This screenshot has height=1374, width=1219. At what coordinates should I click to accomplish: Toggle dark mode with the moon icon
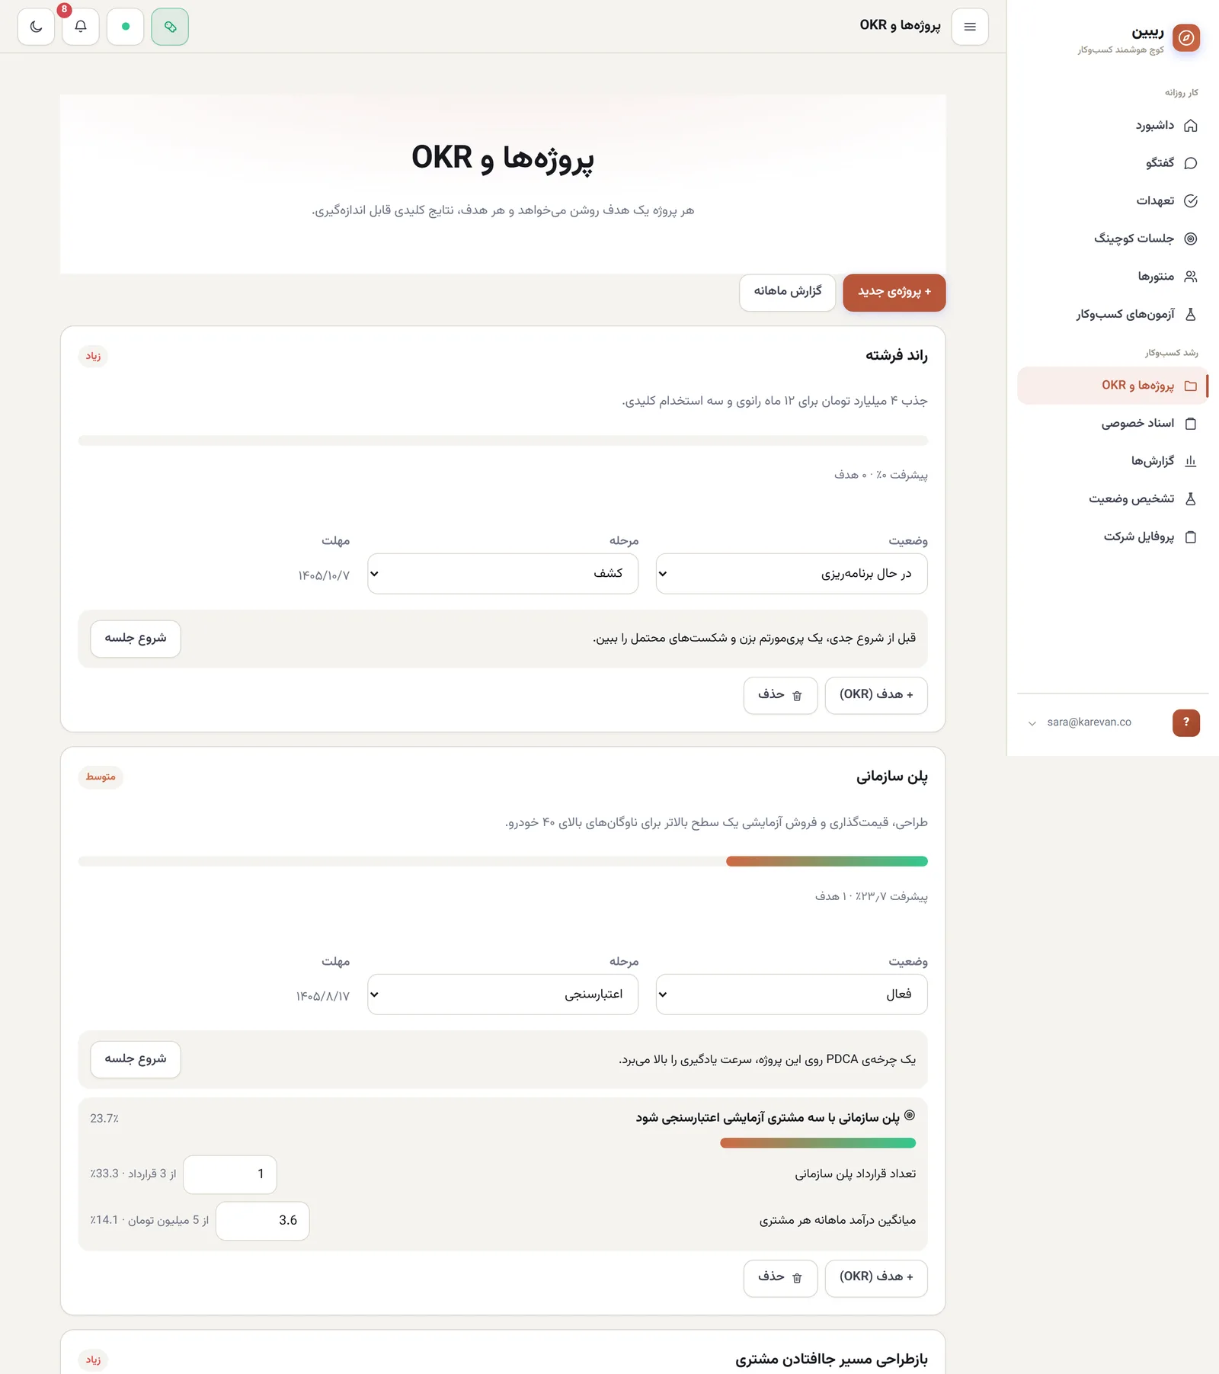[x=36, y=27]
